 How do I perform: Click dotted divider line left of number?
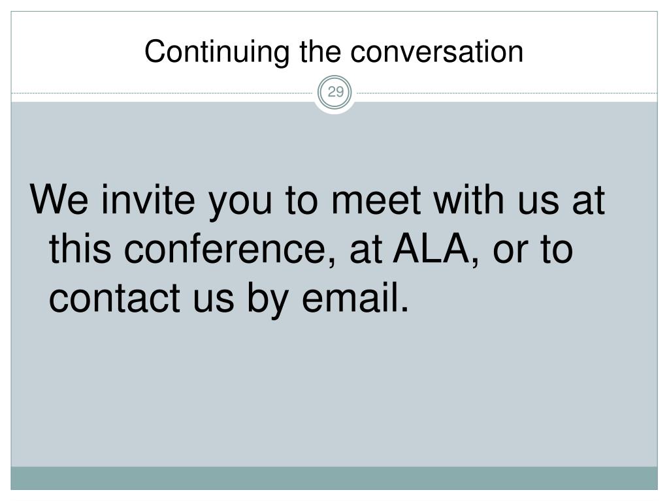pyautogui.click(x=163, y=93)
